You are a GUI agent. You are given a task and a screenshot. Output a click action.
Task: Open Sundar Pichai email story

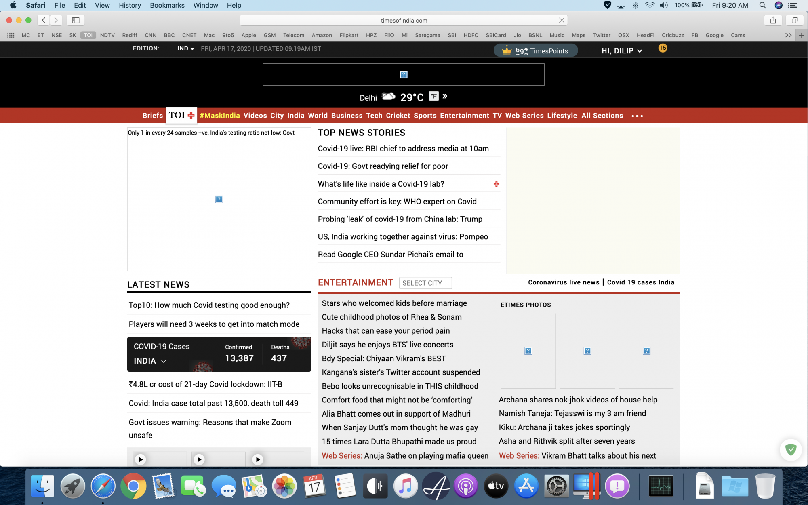click(391, 255)
